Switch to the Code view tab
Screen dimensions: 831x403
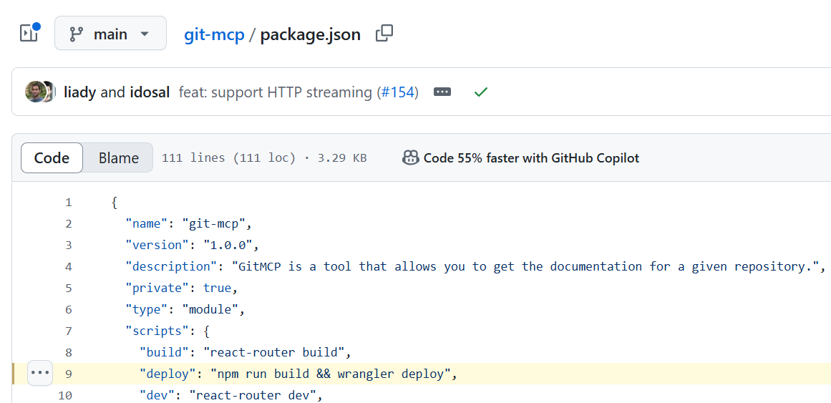tap(52, 158)
